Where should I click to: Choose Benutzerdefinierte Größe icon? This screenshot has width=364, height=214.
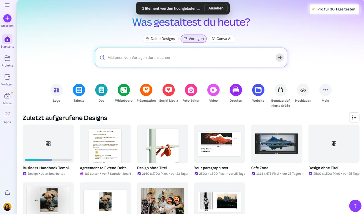click(281, 90)
